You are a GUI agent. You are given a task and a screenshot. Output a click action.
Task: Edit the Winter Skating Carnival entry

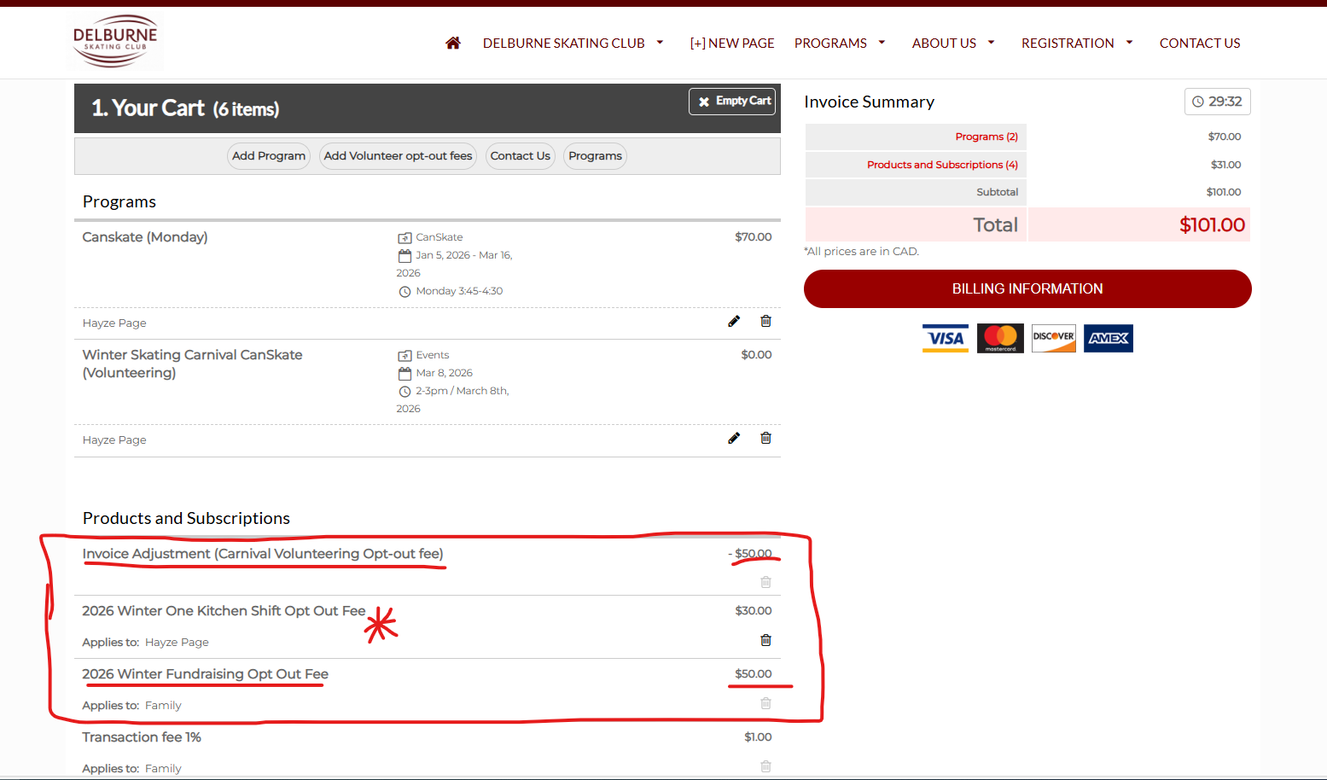[x=734, y=439]
